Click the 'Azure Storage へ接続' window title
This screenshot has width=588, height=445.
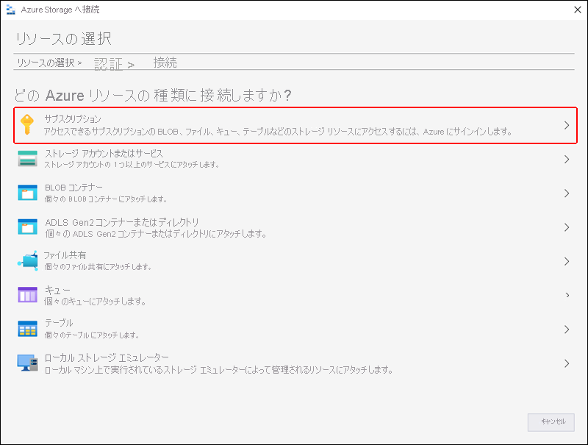[x=60, y=10]
